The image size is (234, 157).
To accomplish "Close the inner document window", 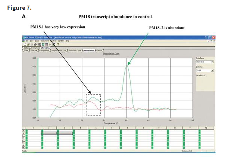I will [x=214, y=41].
